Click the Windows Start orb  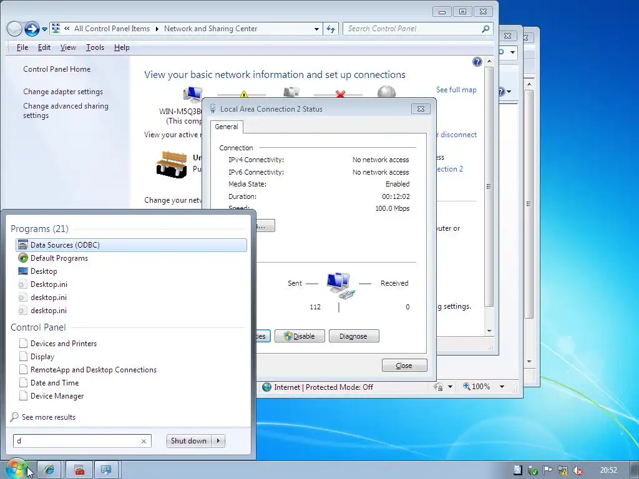(x=16, y=469)
